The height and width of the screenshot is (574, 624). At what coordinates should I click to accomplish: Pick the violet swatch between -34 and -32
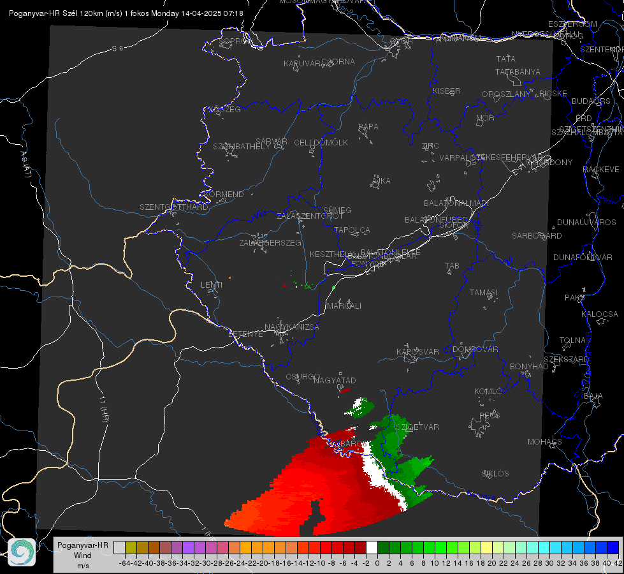(x=188, y=547)
